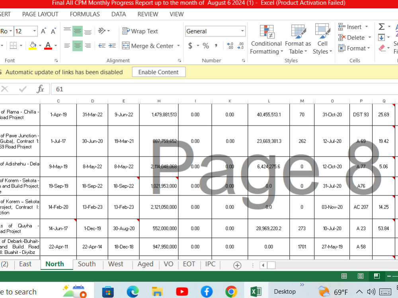Open the PAGE LAYOUT ribbon tab
This screenshot has height=298, width=398.
point(40,14)
